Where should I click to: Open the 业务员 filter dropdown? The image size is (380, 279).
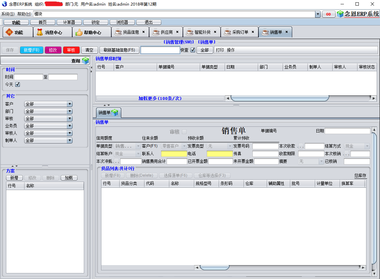pos(70,126)
